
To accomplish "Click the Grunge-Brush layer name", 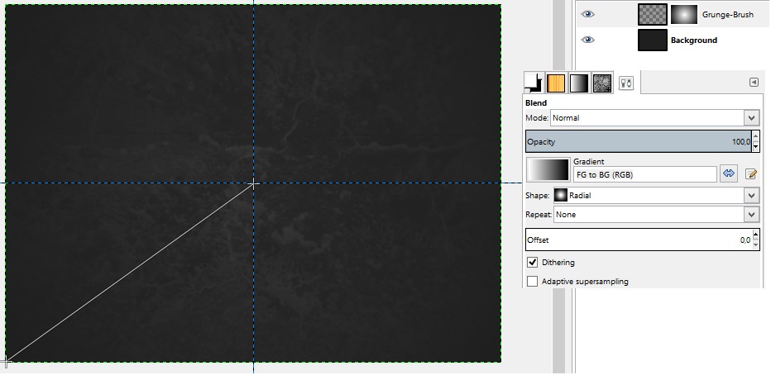I will click(x=728, y=15).
